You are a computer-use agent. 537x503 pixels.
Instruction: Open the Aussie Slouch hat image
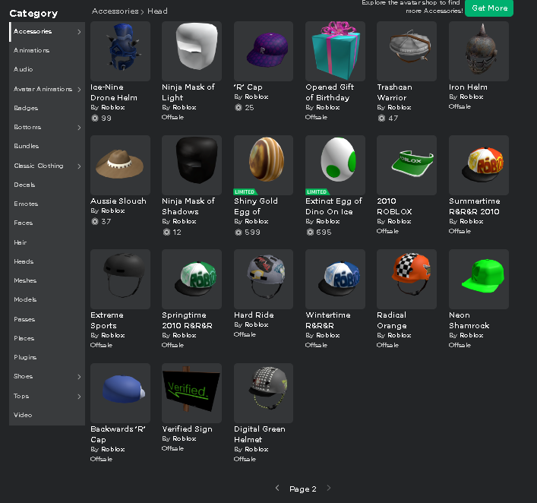tap(120, 165)
